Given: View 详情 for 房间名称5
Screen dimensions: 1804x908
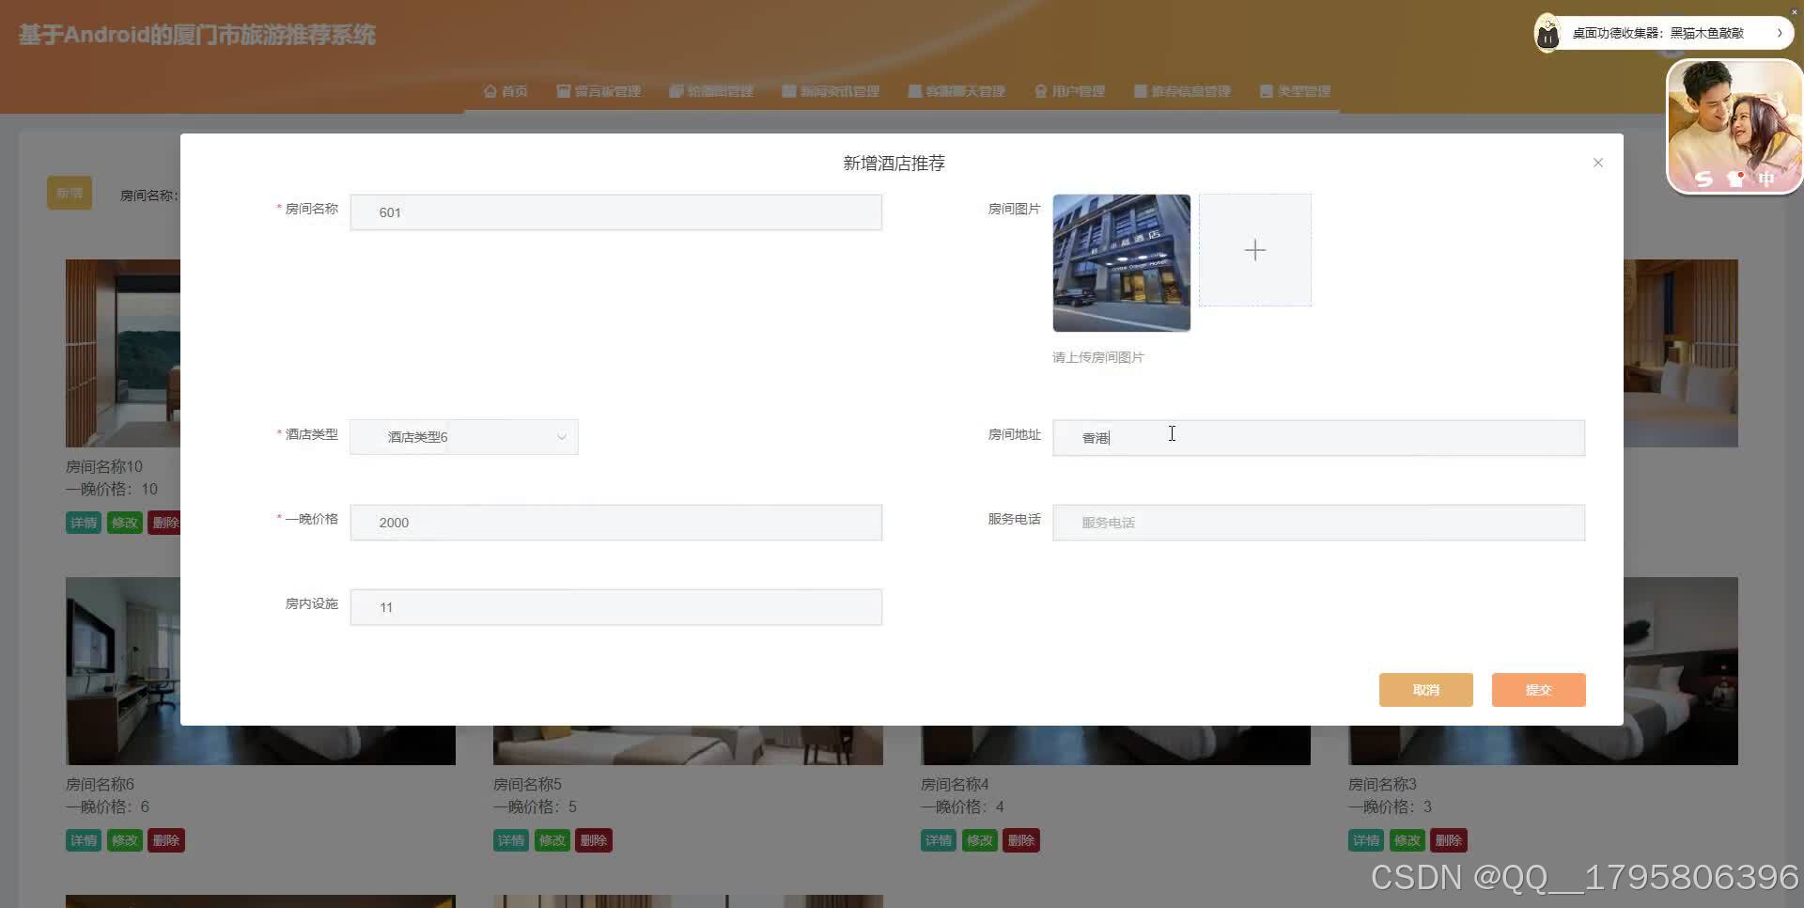Looking at the screenshot, I should pyautogui.click(x=511, y=840).
